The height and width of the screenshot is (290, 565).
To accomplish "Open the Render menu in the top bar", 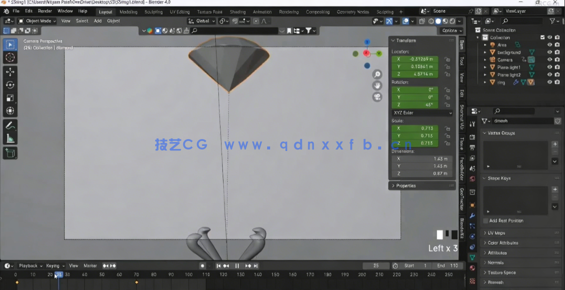I will pos(44,11).
